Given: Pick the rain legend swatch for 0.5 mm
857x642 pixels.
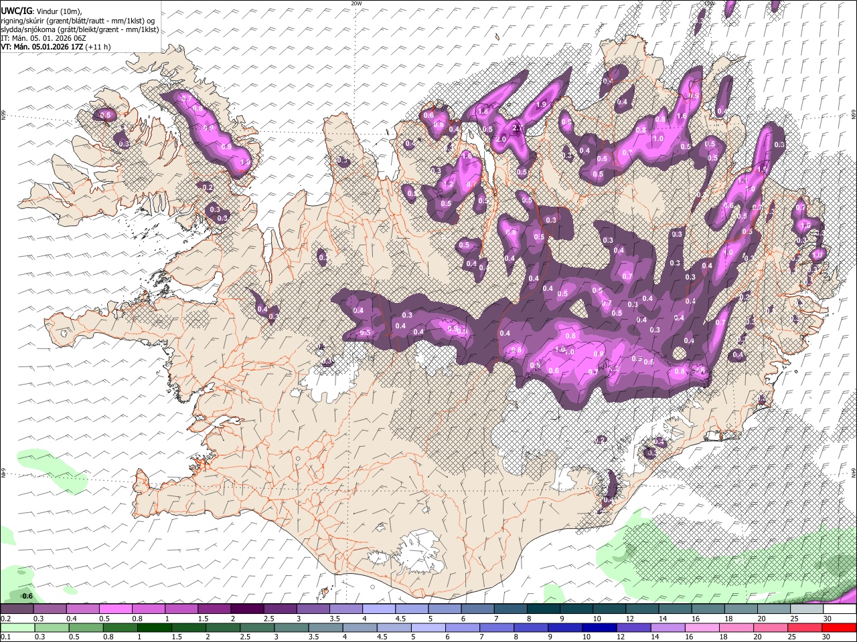Looking at the screenshot, I should [86, 627].
